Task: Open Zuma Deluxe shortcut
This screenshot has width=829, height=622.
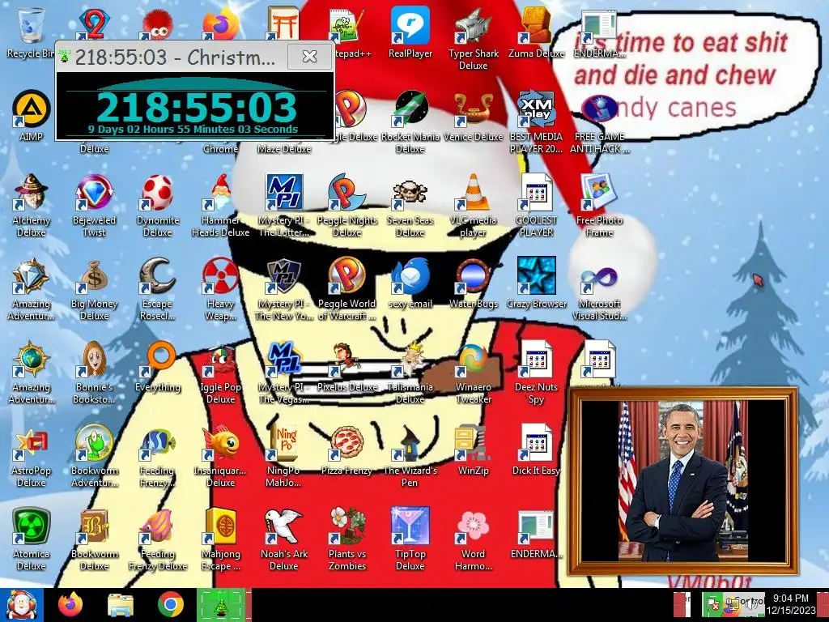Action: click(x=536, y=32)
